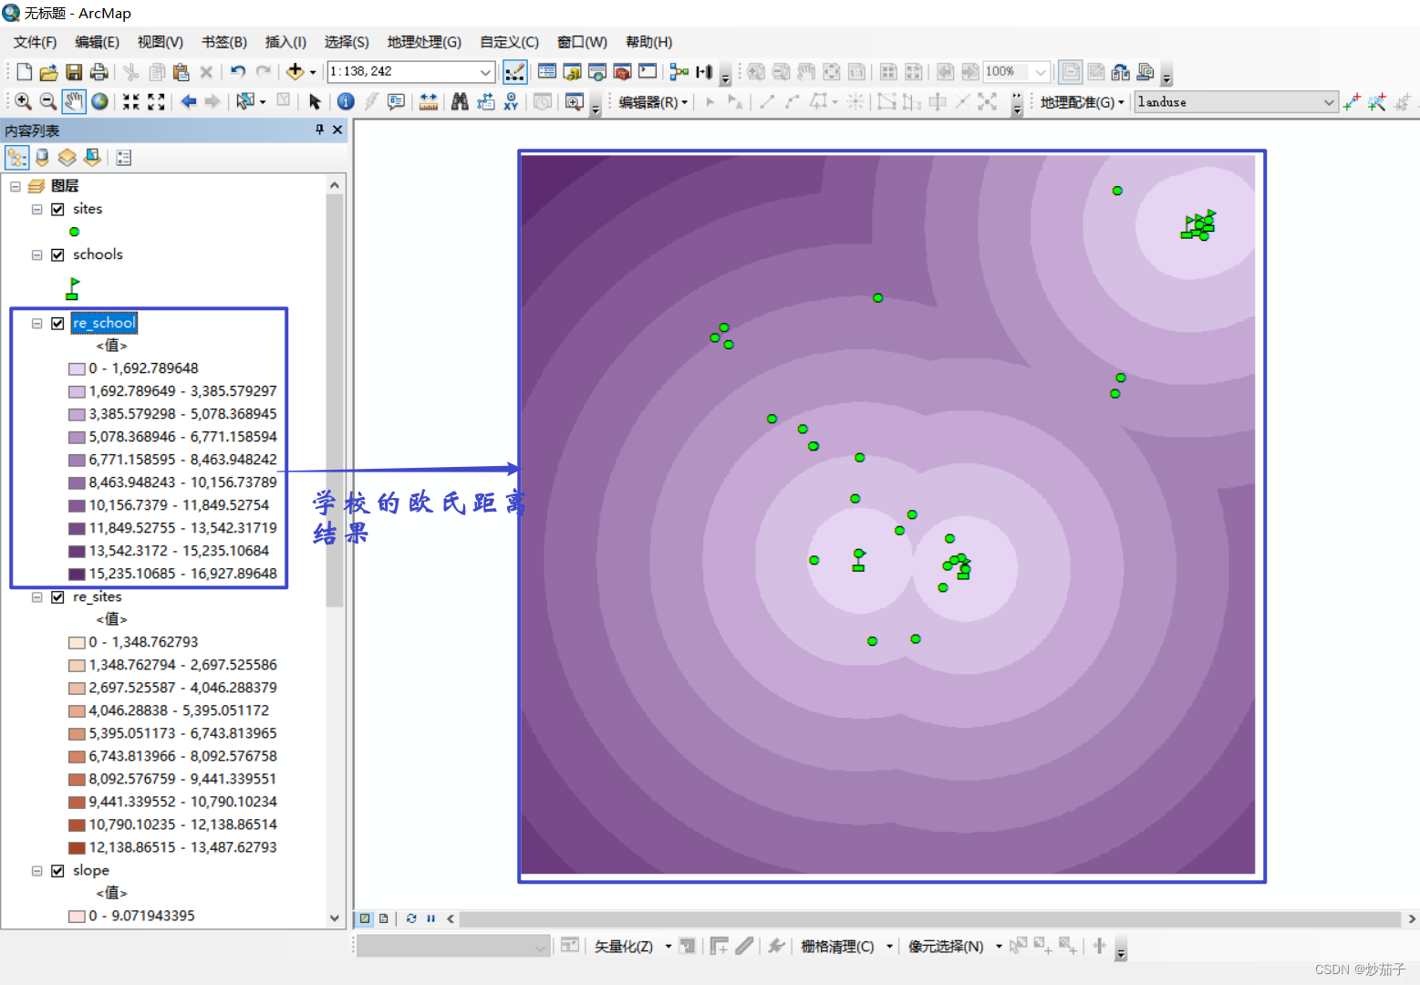Open the 矢量化(Z) menu button
This screenshot has width=1420, height=985.
633,947
